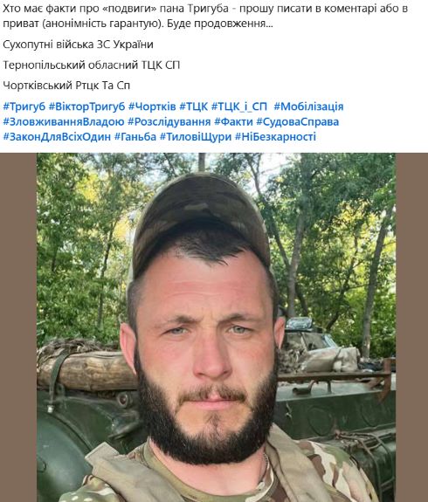Open the #Мобілізація hashtag
The image size is (428, 502).
[x=308, y=107]
